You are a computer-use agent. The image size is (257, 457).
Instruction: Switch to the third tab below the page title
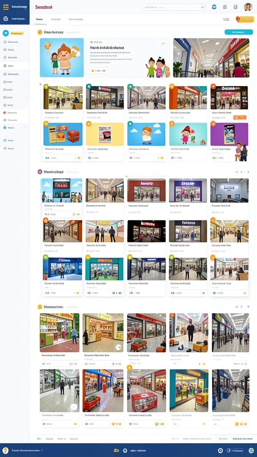(76, 19)
